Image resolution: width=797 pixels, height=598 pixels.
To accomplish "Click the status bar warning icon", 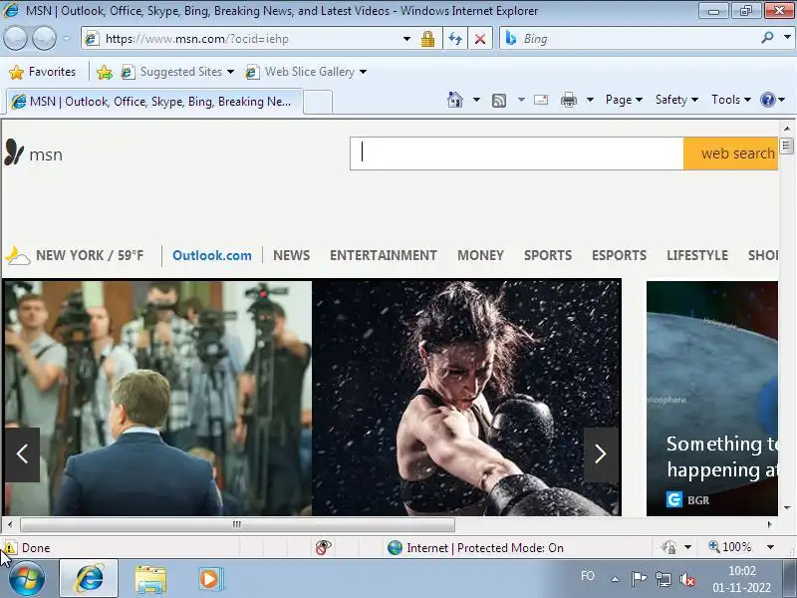I will [x=10, y=547].
